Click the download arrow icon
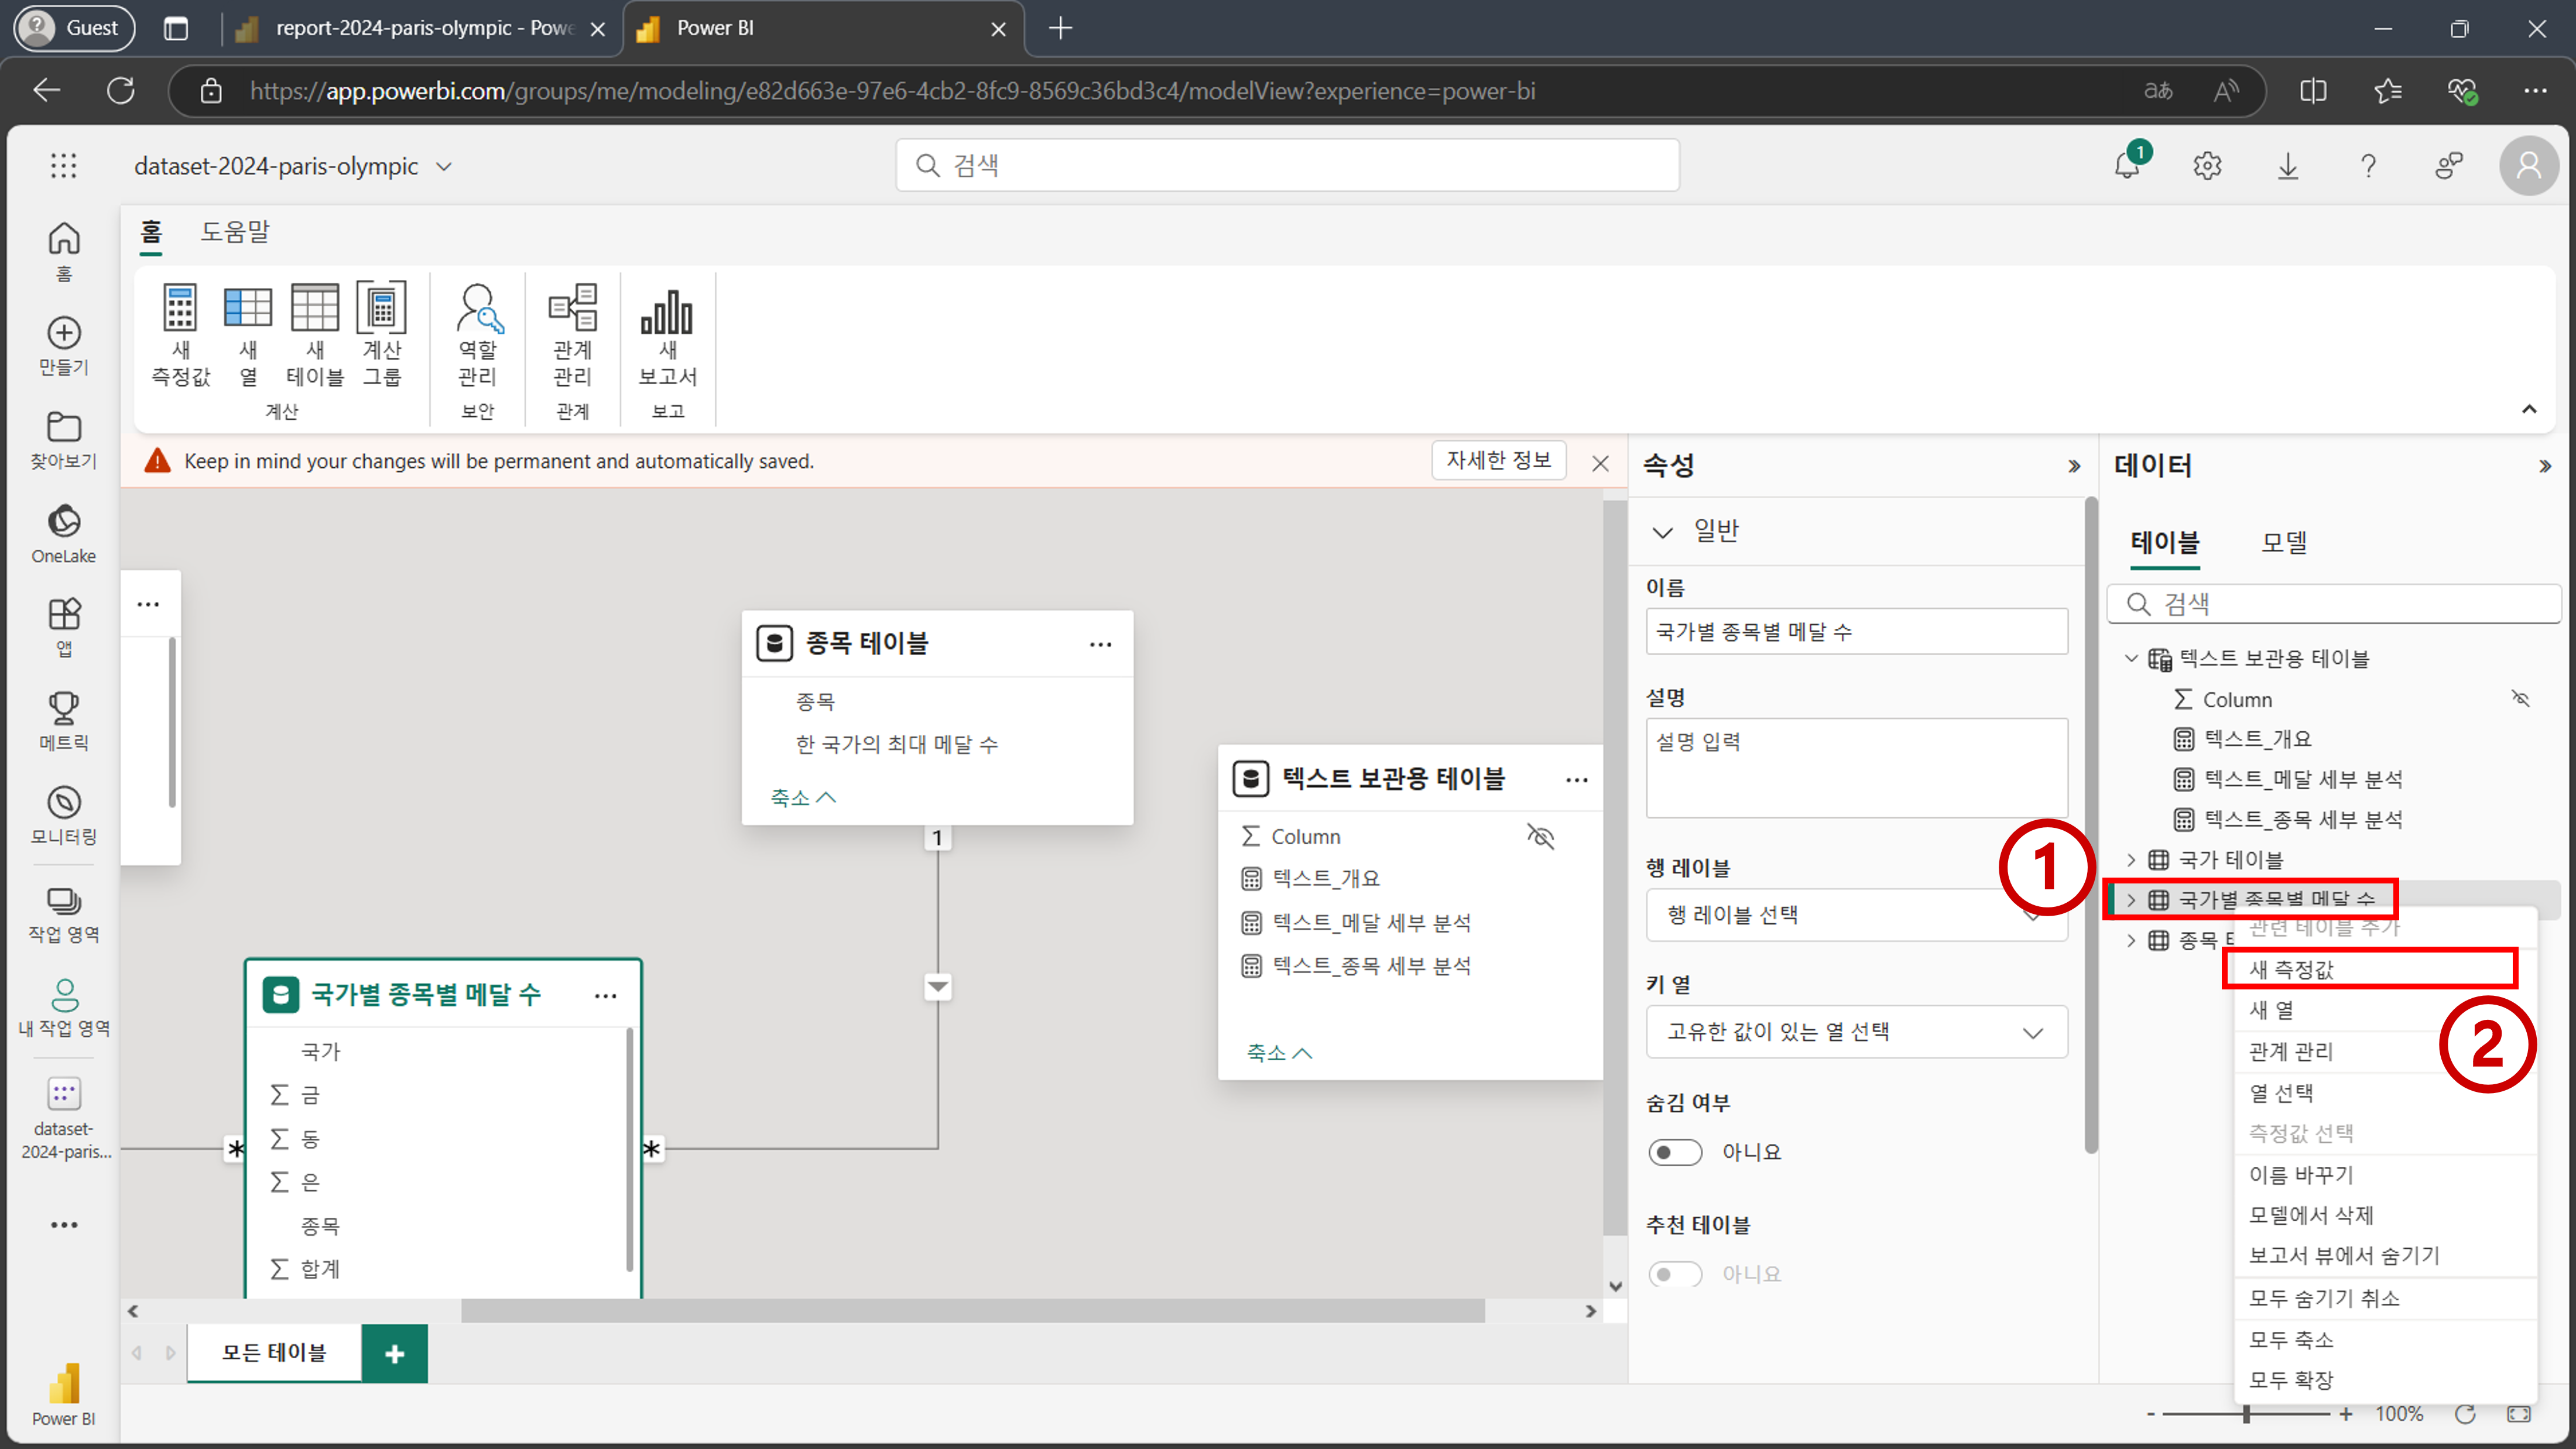2576x1449 pixels. tap(2288, 165)
